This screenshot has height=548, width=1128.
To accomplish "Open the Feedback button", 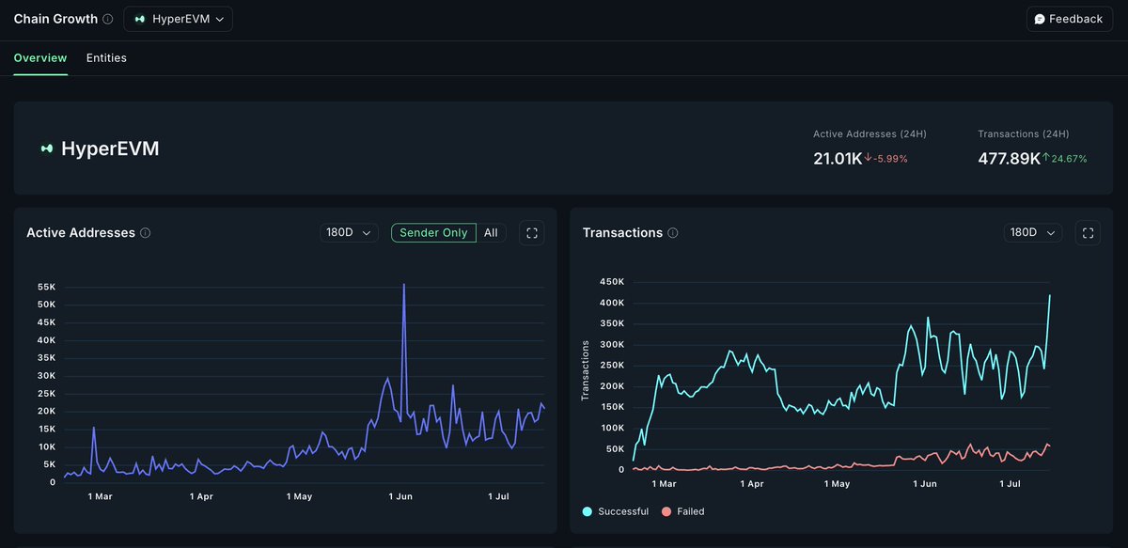I will point(1069,19).
